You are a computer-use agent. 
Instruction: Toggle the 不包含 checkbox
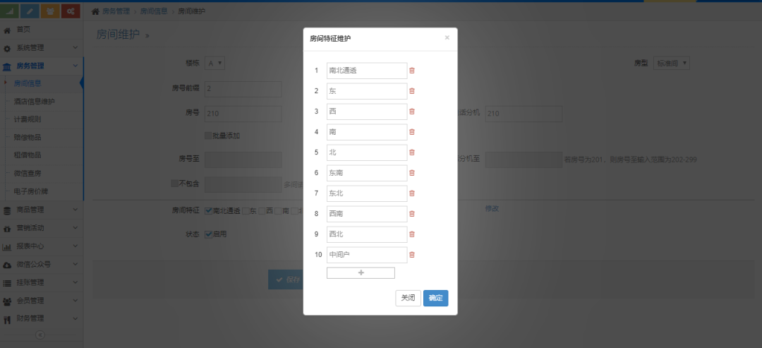pos(174,184)
